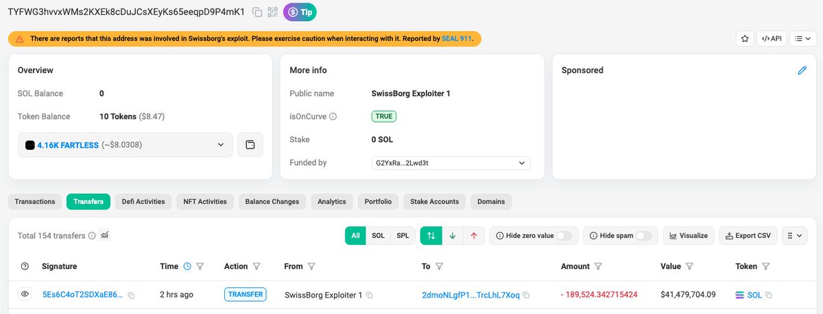Filter transfers by SOL only

(x=378, y=235)
